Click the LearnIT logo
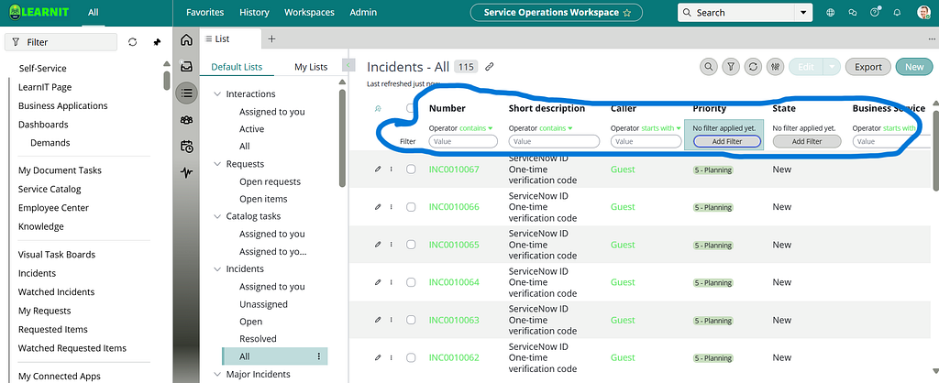This screenshot has width=939, height=383. coord(39,12)
